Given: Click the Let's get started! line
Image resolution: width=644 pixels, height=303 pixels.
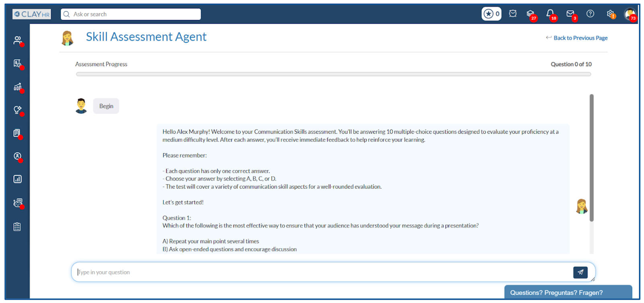Looking at the screenshot, I should (183, 202).
